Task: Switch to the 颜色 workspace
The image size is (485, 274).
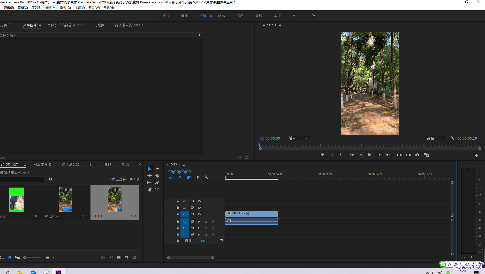Action: (221, 15)
